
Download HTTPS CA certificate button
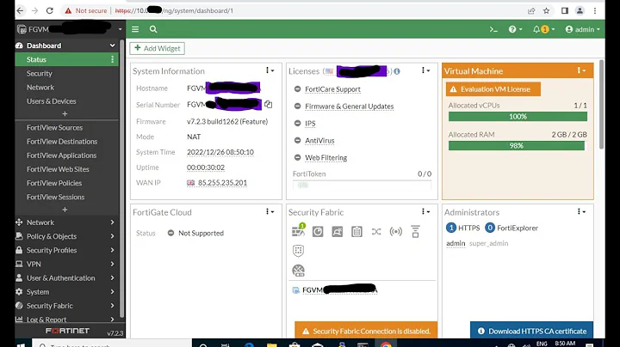[x=532, y=331]
